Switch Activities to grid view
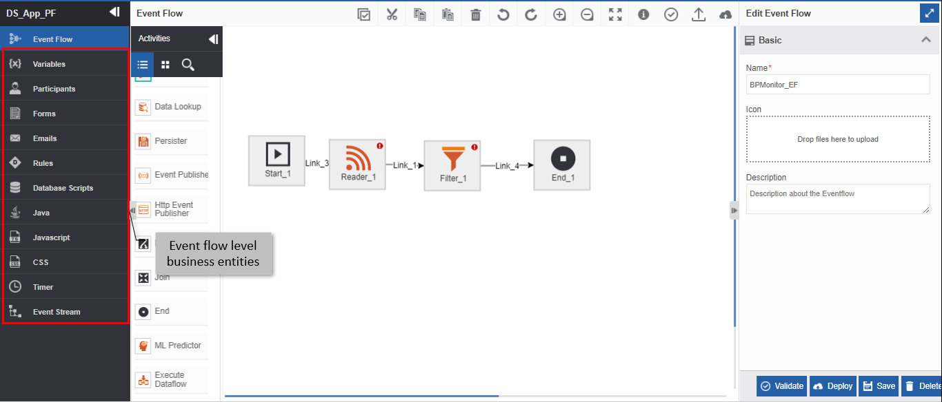The image size is (942, 402). 166,65
